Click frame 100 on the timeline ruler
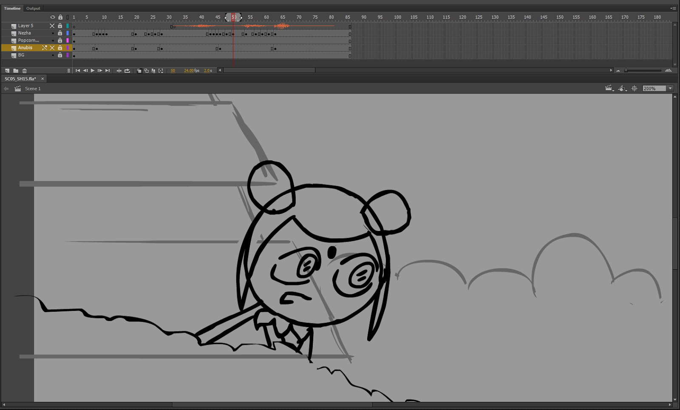The height and width of the screenshot is (410, 680). 397,17
